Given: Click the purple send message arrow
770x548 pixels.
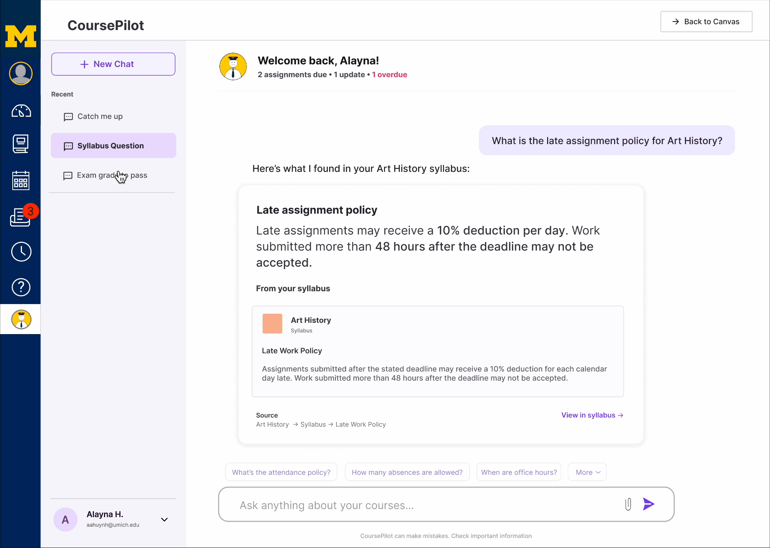Looking at the screenshot, I should coord(649,504).
